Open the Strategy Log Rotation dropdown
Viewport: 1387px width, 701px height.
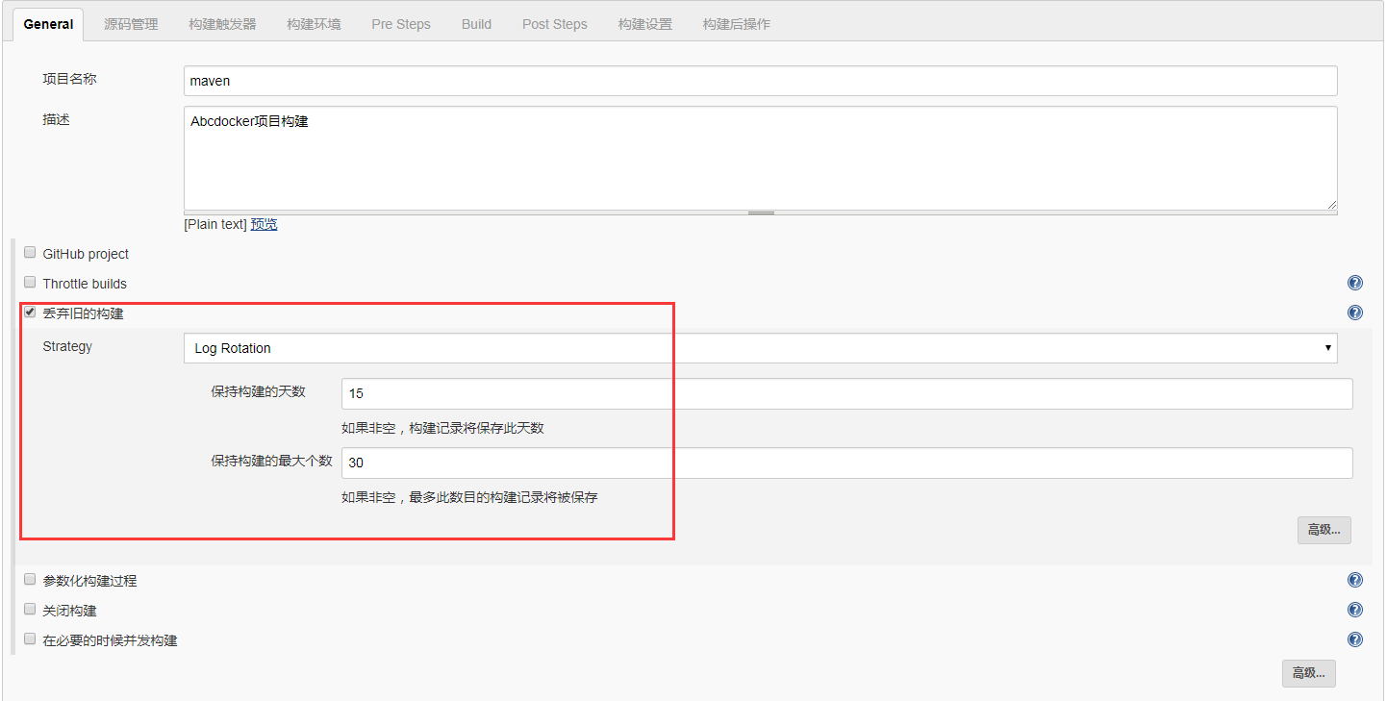click(760, 348)
